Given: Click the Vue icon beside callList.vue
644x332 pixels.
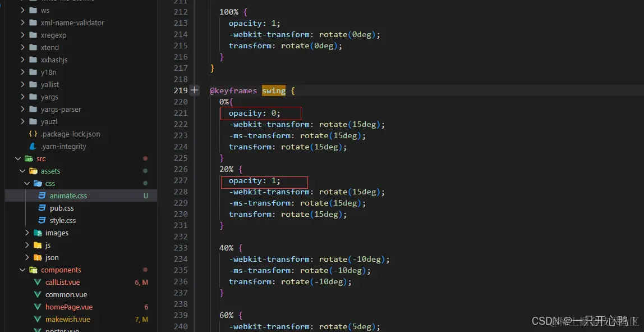Looking at the screenshot, I should click(x=36, y=282).
